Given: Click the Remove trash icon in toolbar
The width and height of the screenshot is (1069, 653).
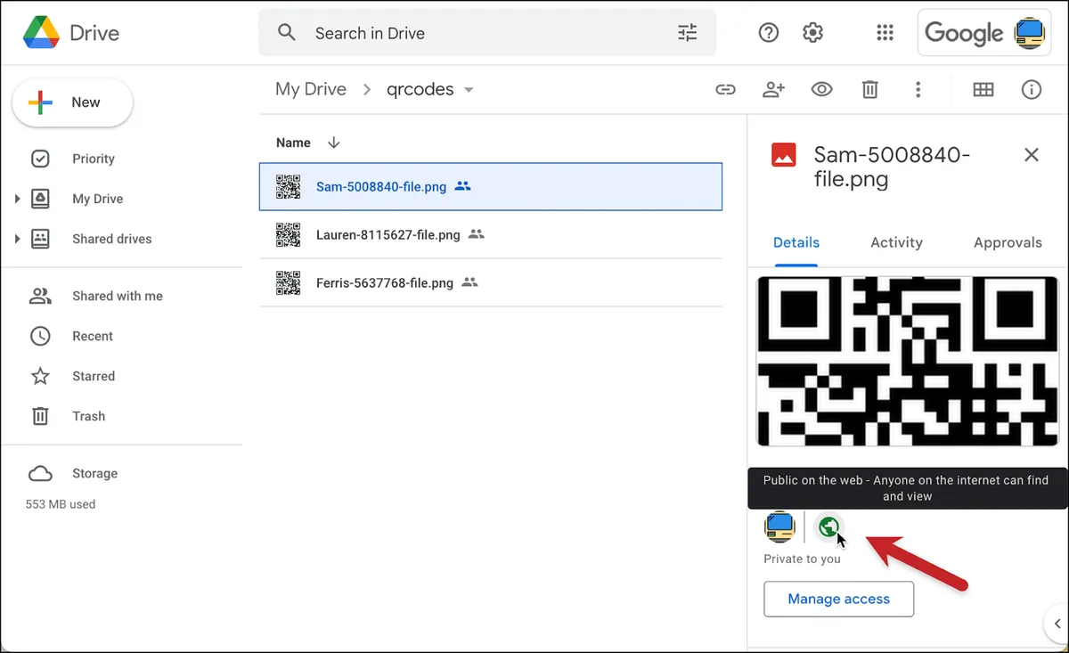Looking at the screenshot, I should [869, 89].
